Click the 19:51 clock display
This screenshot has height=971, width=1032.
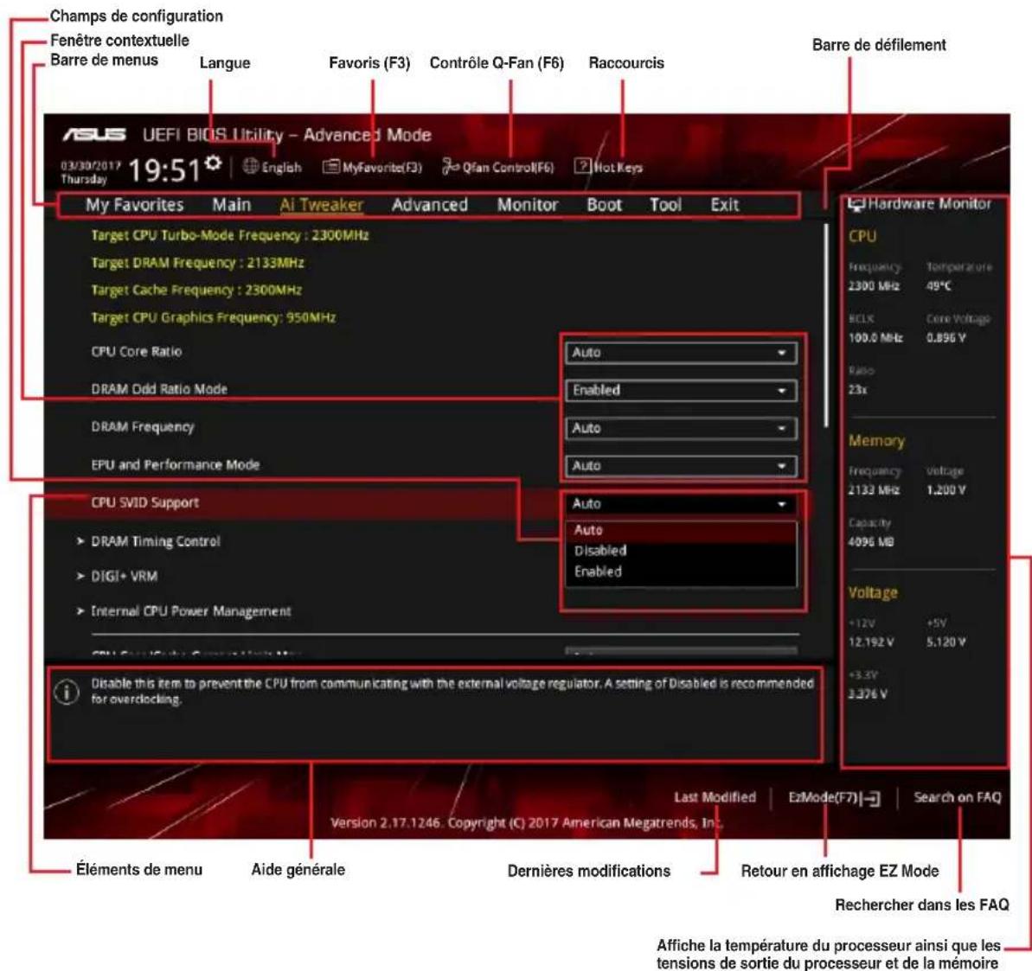coord(163,170)
